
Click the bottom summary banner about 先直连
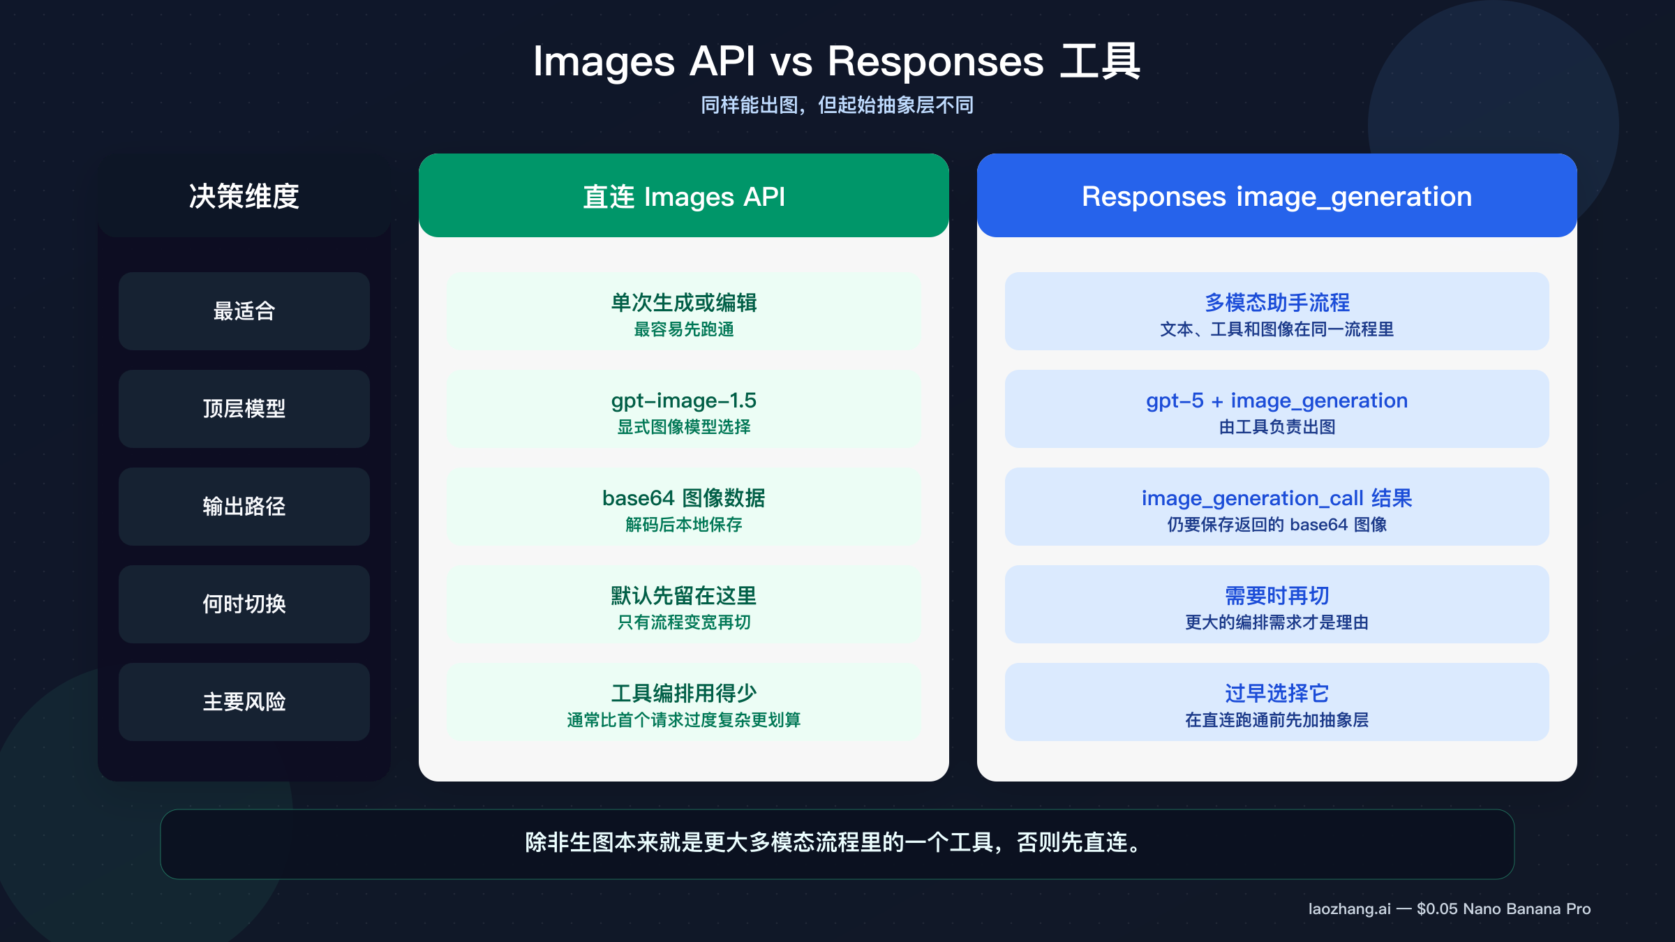[835, 844]
